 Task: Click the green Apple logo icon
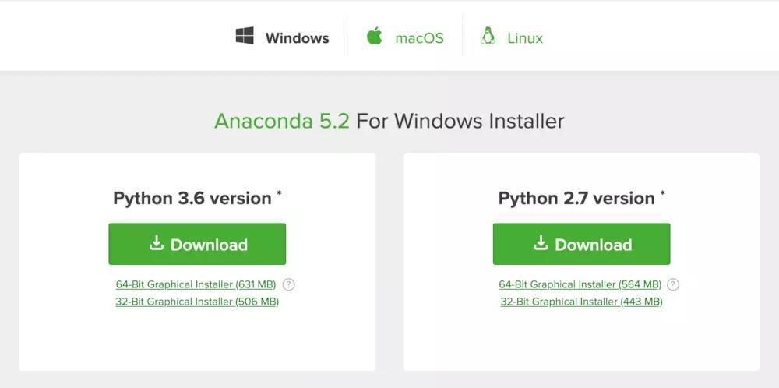(375, 36)
